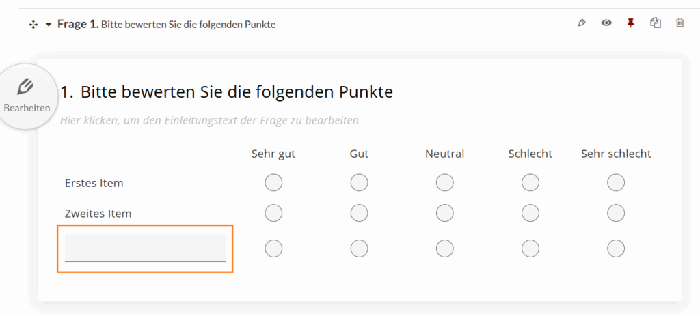Click the introduction text placeholder to edit
700x316 pixels.
(x=209, y=121)
